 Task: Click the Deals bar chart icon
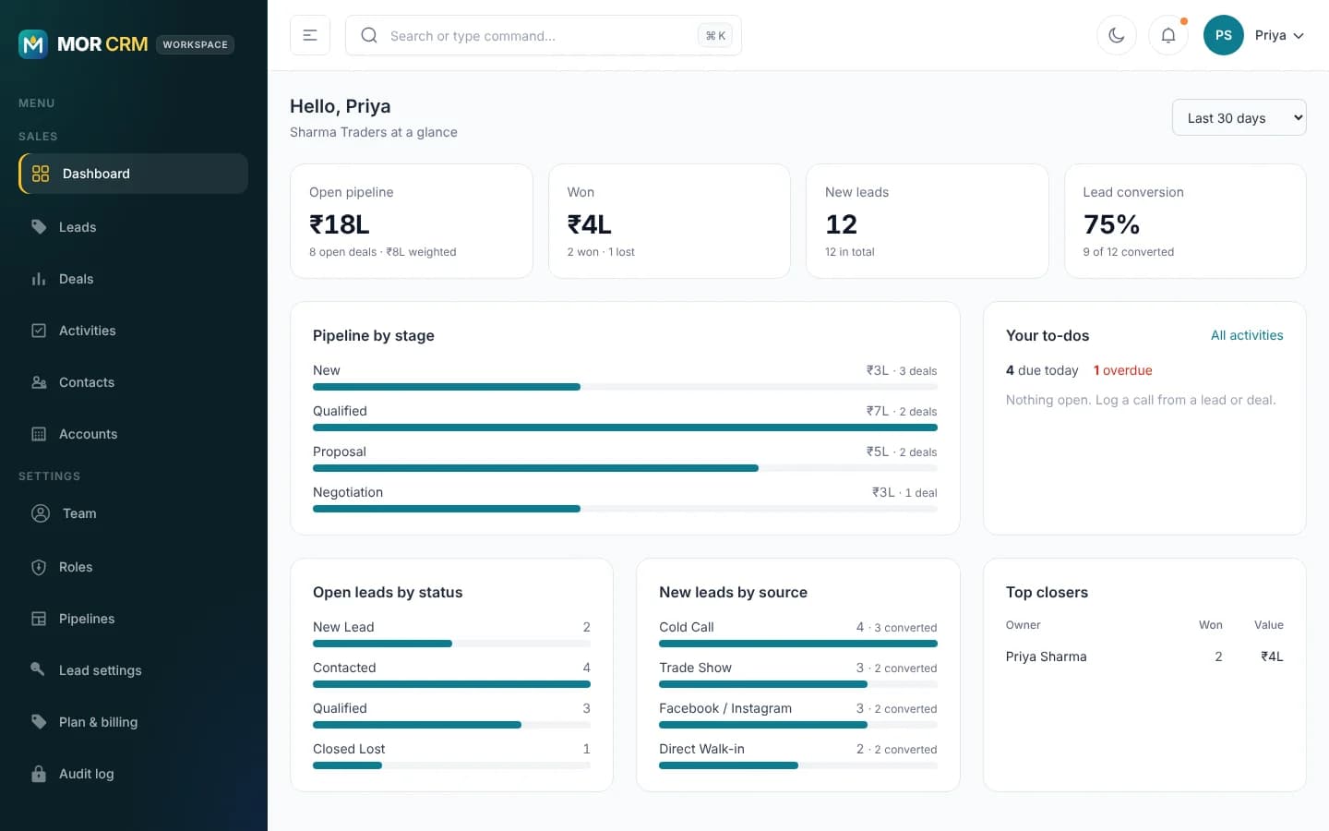click(x=39, y=279)
